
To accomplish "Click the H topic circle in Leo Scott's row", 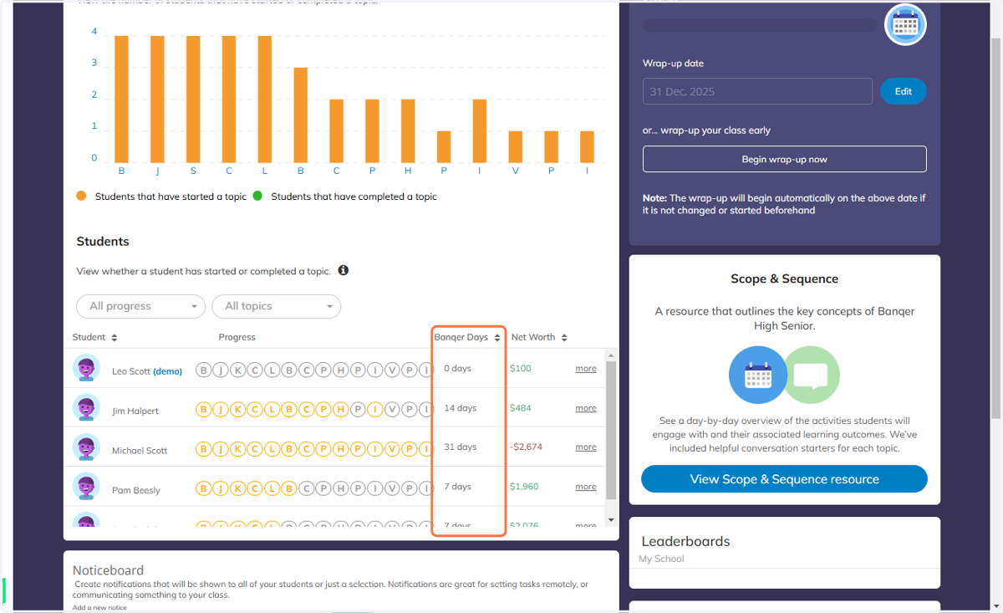I will pos(340,370).
